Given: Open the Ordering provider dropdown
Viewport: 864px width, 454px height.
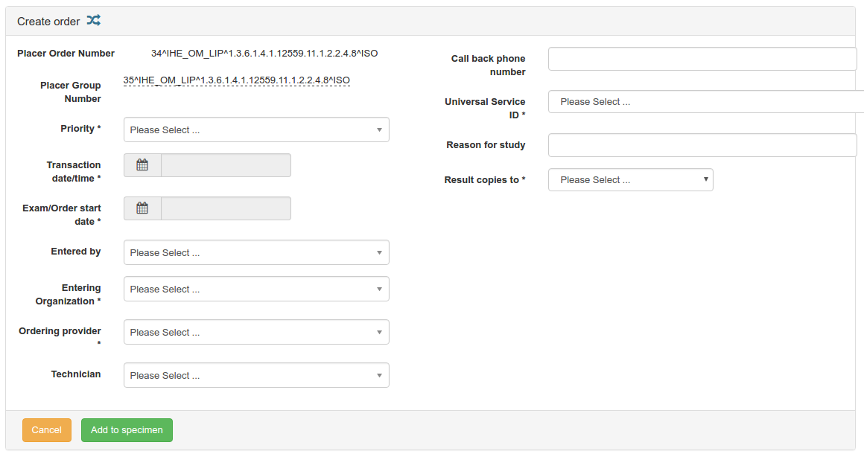Looking at the screenshot, I should coord(255,332).
